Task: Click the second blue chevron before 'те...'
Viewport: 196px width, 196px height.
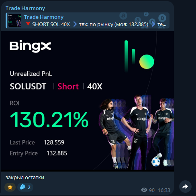Action: [x=153, y=24]
